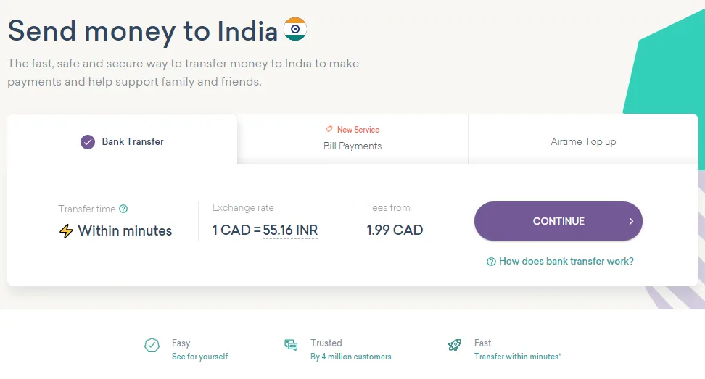Click the See for yourself link
Screen dimensions: 705x379
[199, 357]
